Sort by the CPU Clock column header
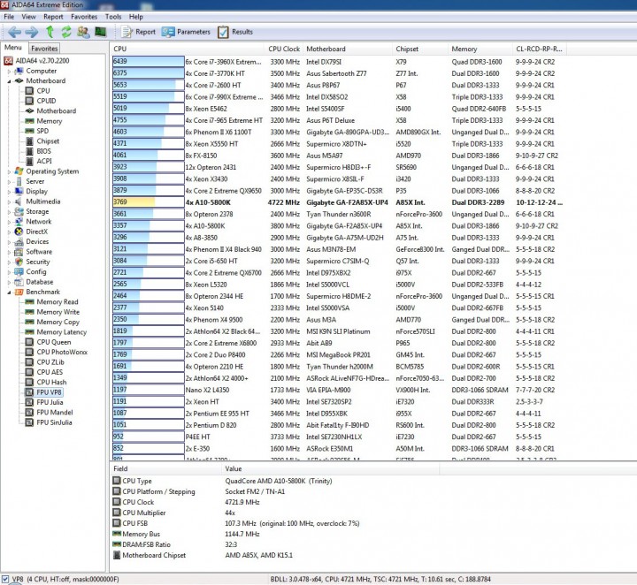This screenshot has height=585, width=637. [284, 49]
